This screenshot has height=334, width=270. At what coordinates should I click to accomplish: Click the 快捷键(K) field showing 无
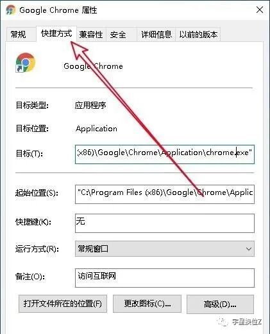click(165, 223)
